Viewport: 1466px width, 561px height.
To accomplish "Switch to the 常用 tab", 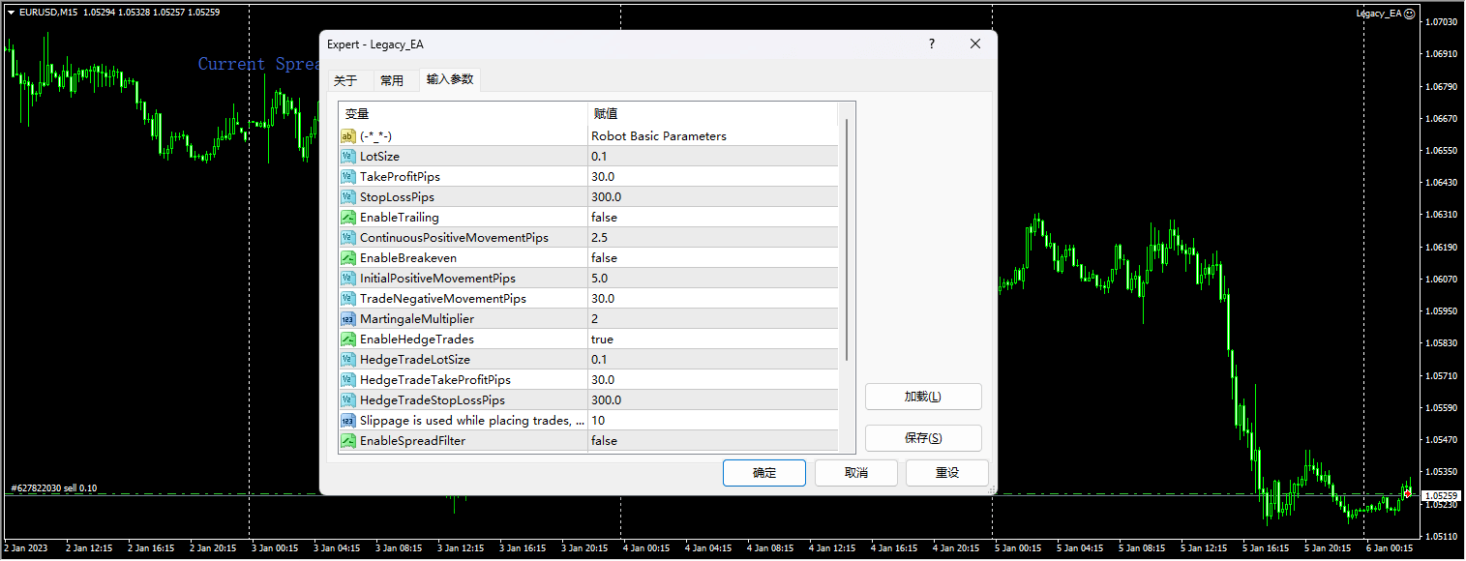I will [x=392, y=80].
